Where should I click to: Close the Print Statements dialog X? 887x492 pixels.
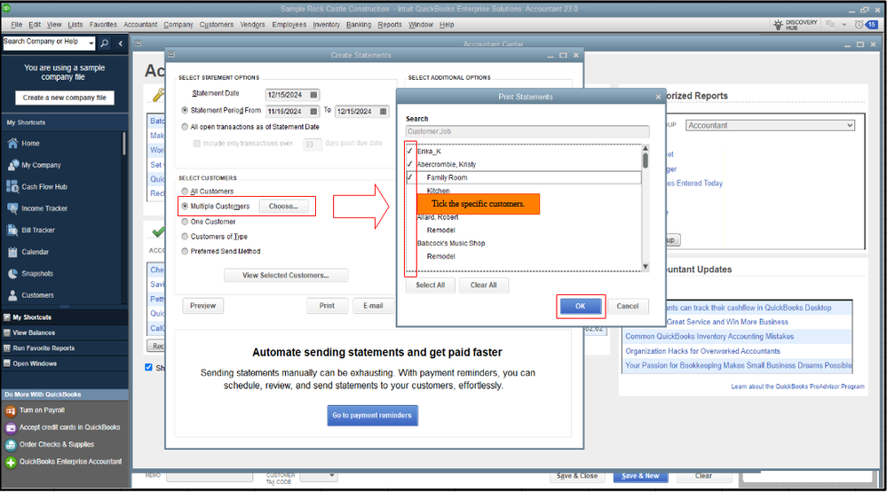[658, 98]
